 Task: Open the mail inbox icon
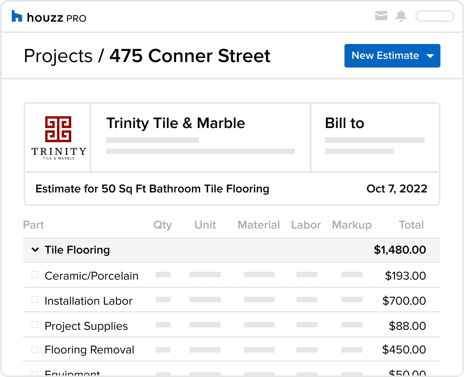381,16
